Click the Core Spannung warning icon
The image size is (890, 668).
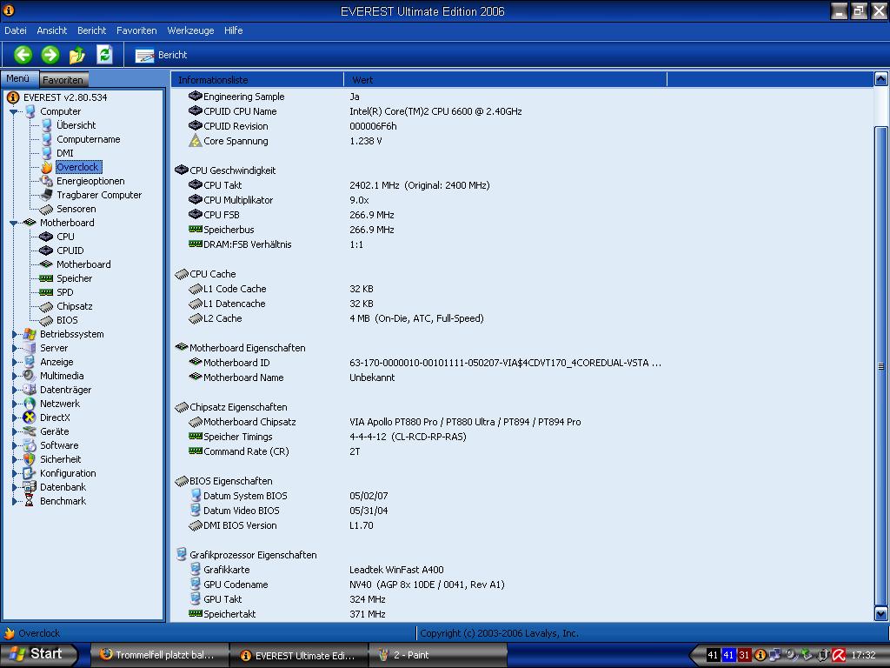[x=196, y=141]
